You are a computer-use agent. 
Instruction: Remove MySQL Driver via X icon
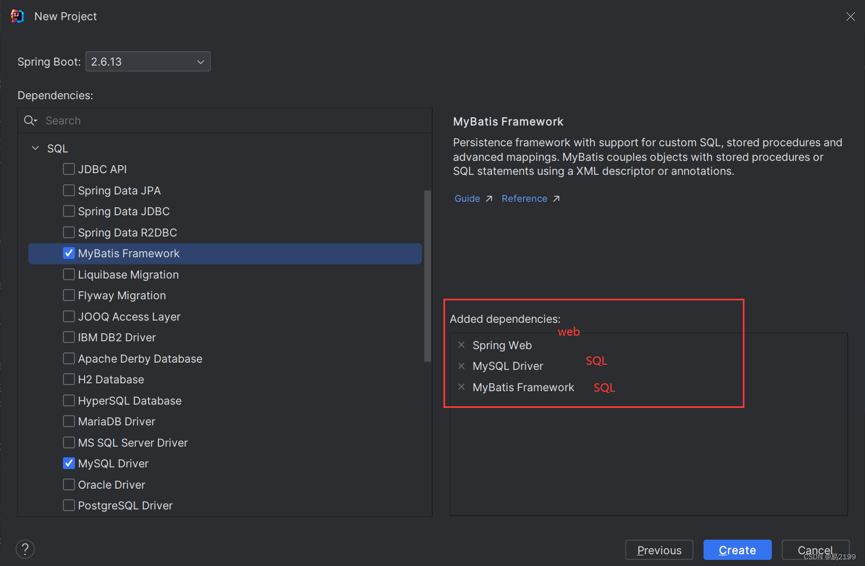[461, 366]
